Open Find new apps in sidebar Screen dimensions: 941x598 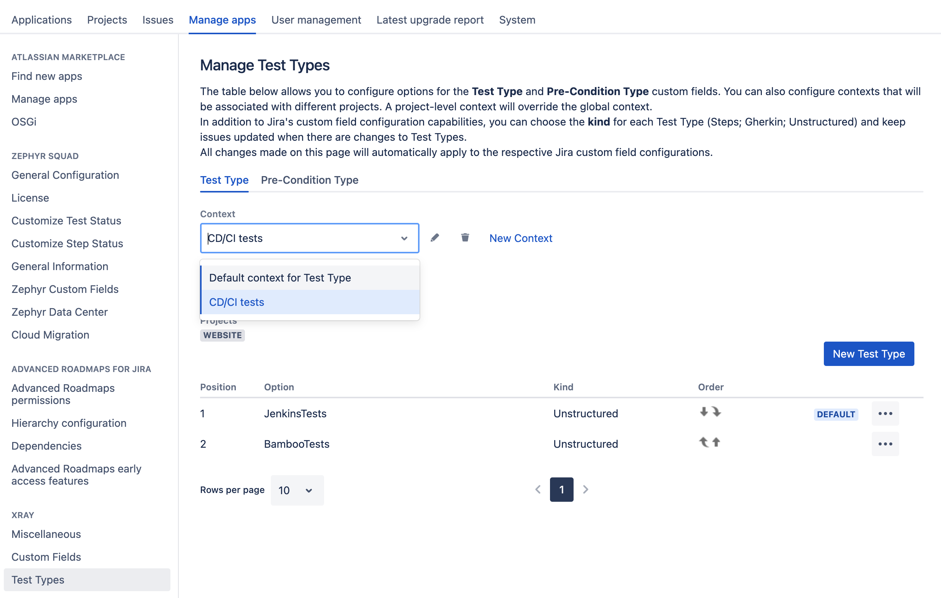click(x=47, y=76)
